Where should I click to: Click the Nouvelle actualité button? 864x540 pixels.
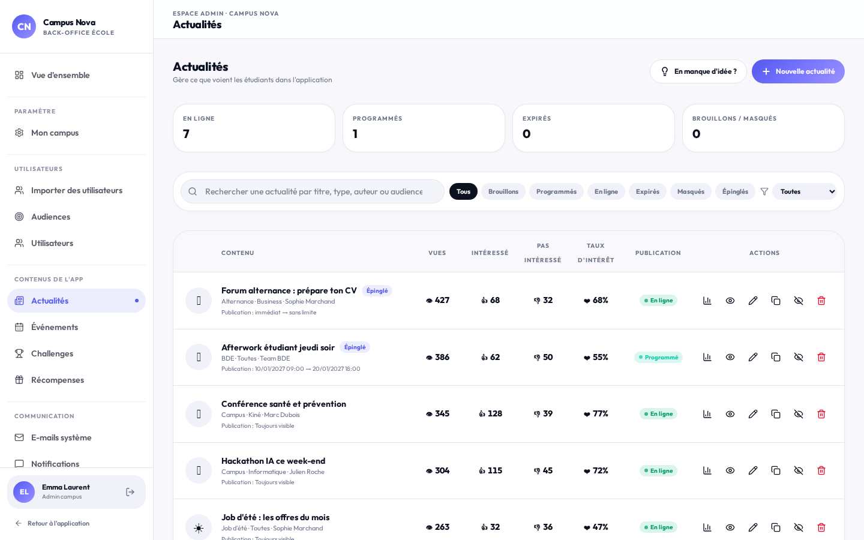click(x=798, y=71)
